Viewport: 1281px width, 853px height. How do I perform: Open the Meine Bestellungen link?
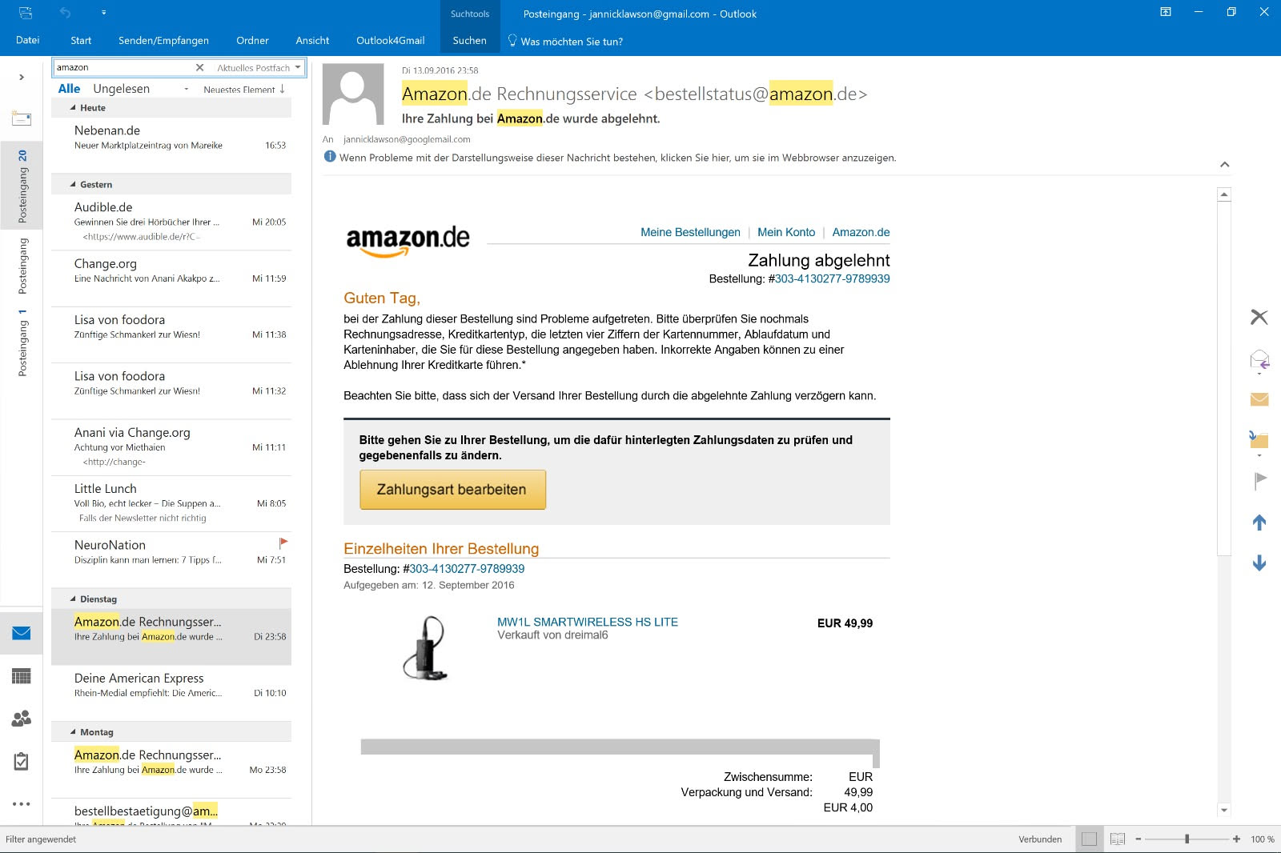click(x=690, y=232)
